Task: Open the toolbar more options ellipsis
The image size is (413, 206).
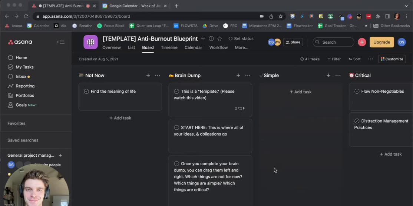Action: [x=371, y=59]
